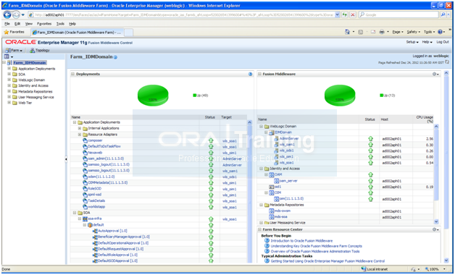Open the browser View menu
Screen dimensions: 455x275
point(28,24)
